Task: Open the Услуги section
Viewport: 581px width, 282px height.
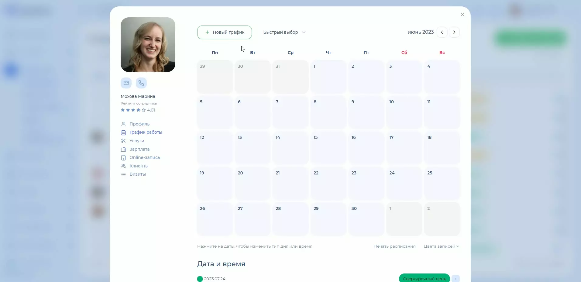Action: 137,141
